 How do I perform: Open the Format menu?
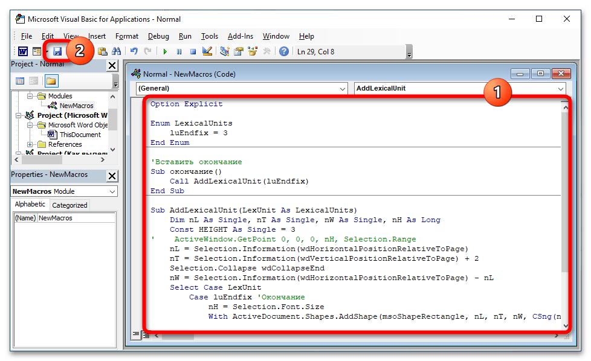(x=127, y=36)
